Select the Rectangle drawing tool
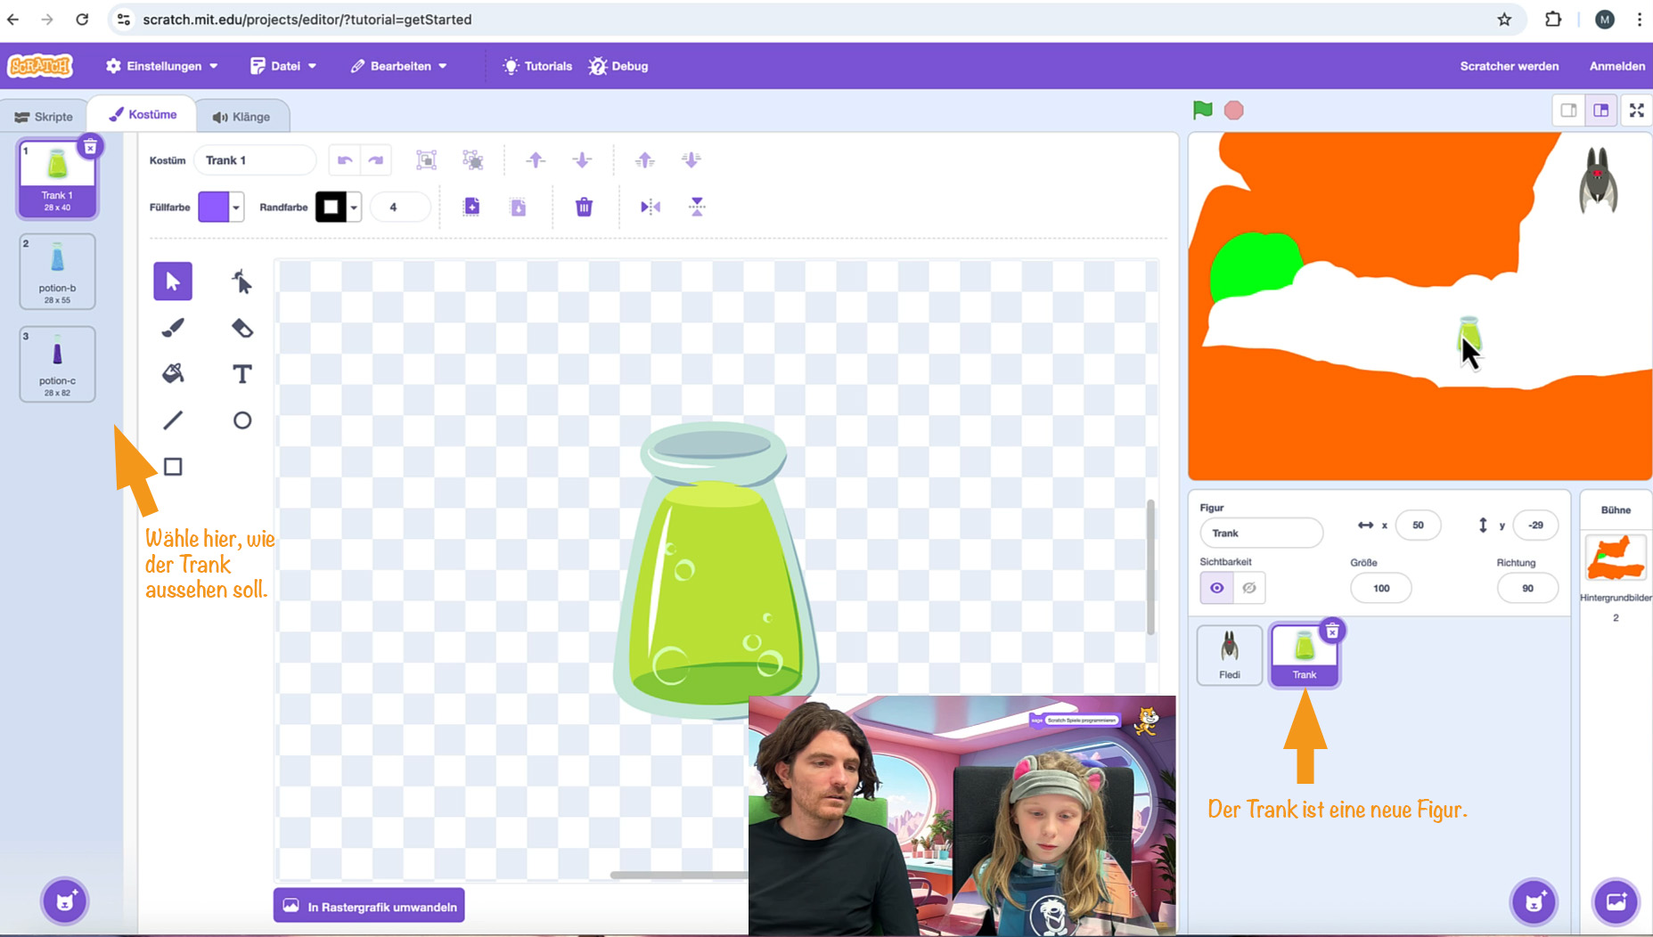 173,467
